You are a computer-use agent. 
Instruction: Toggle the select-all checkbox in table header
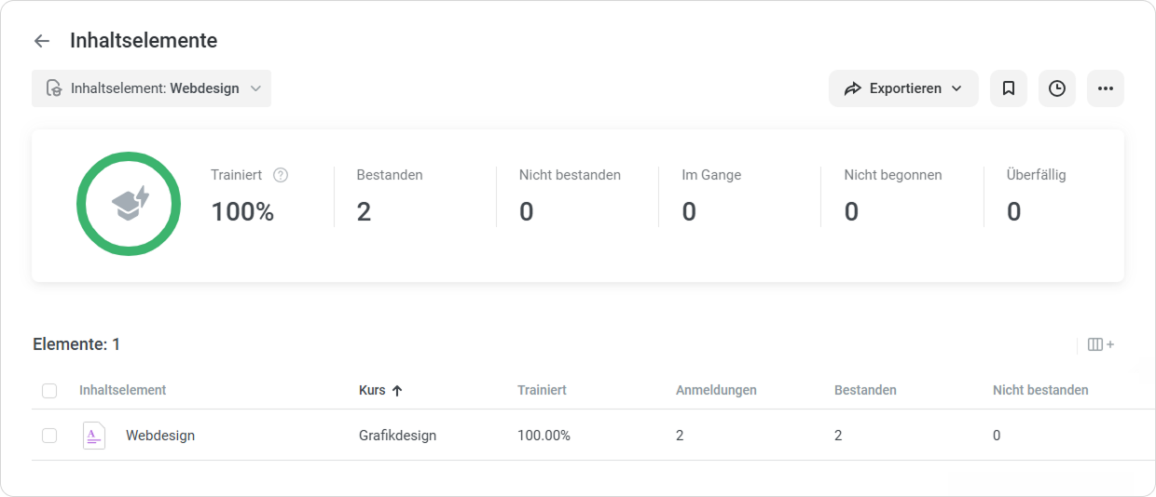49,391
